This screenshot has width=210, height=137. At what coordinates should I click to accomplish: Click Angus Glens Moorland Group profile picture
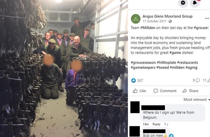point(136,19)
